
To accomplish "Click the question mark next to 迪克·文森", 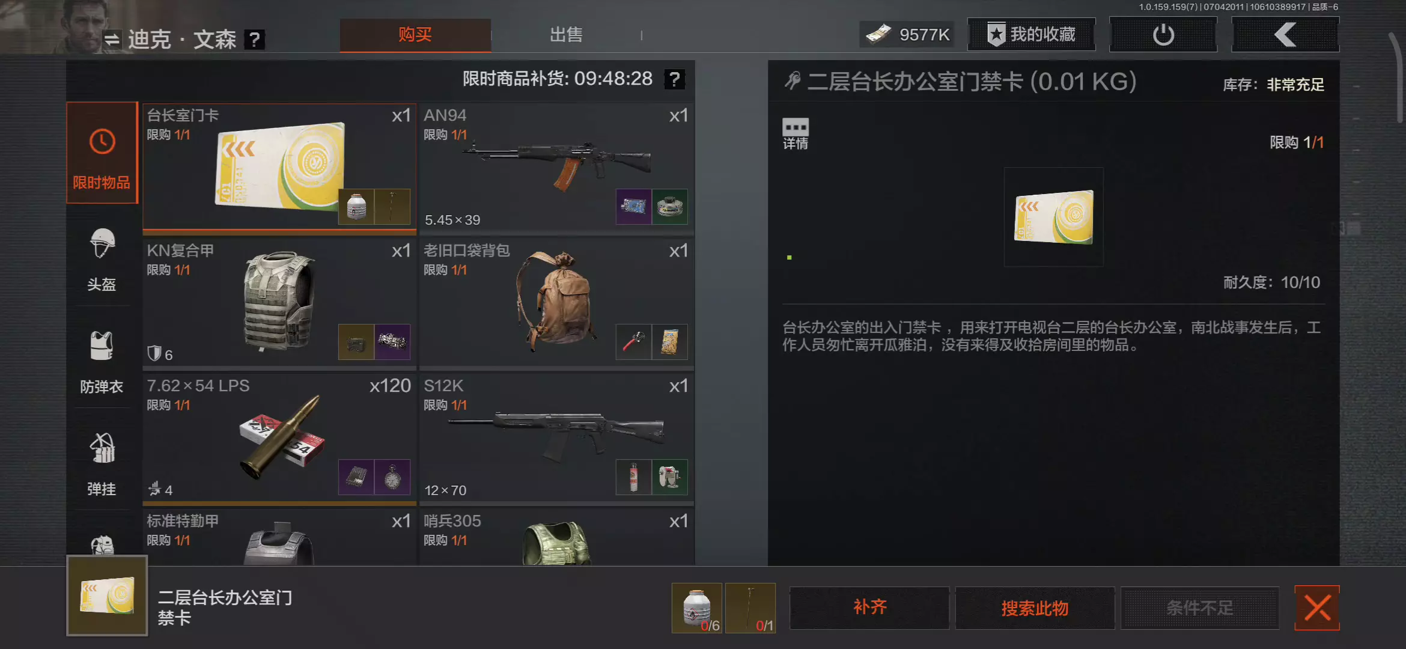I will 255,40.
